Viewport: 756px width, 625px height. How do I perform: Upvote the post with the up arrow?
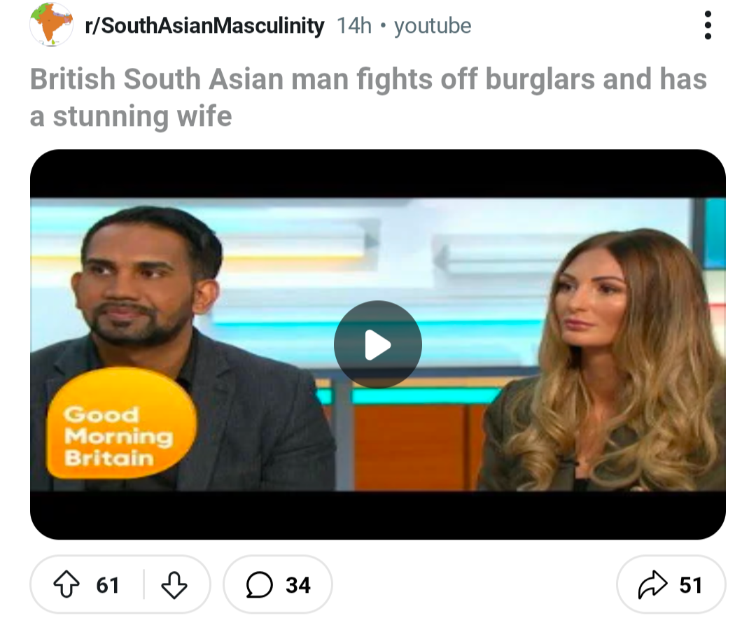pyautogui.click(x=66, y=584)
